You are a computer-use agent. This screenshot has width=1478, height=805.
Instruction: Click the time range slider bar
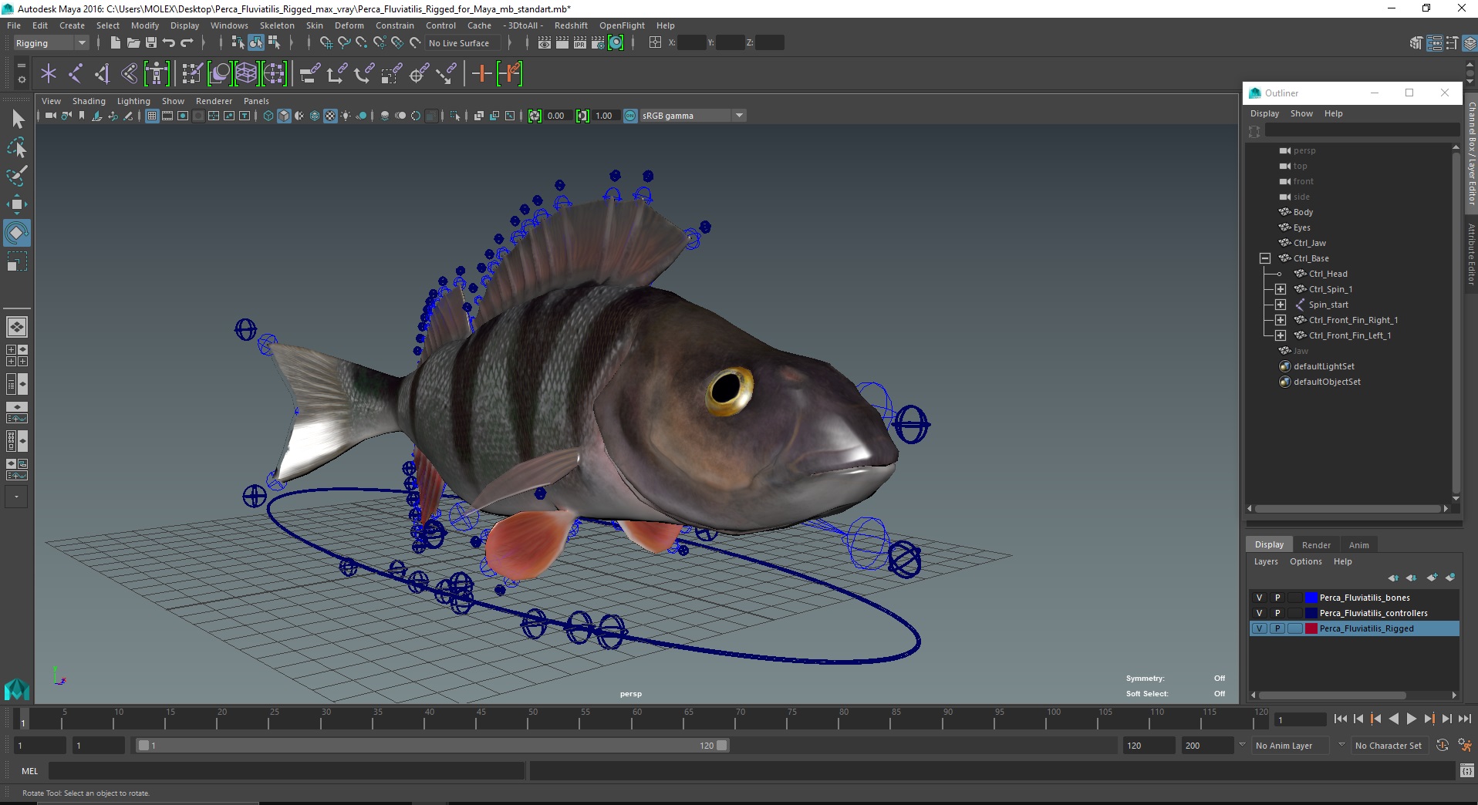432,746
